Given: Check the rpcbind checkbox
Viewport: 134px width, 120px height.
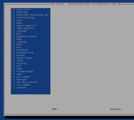Looking at the screenshot, I should [x=13, y=88].
